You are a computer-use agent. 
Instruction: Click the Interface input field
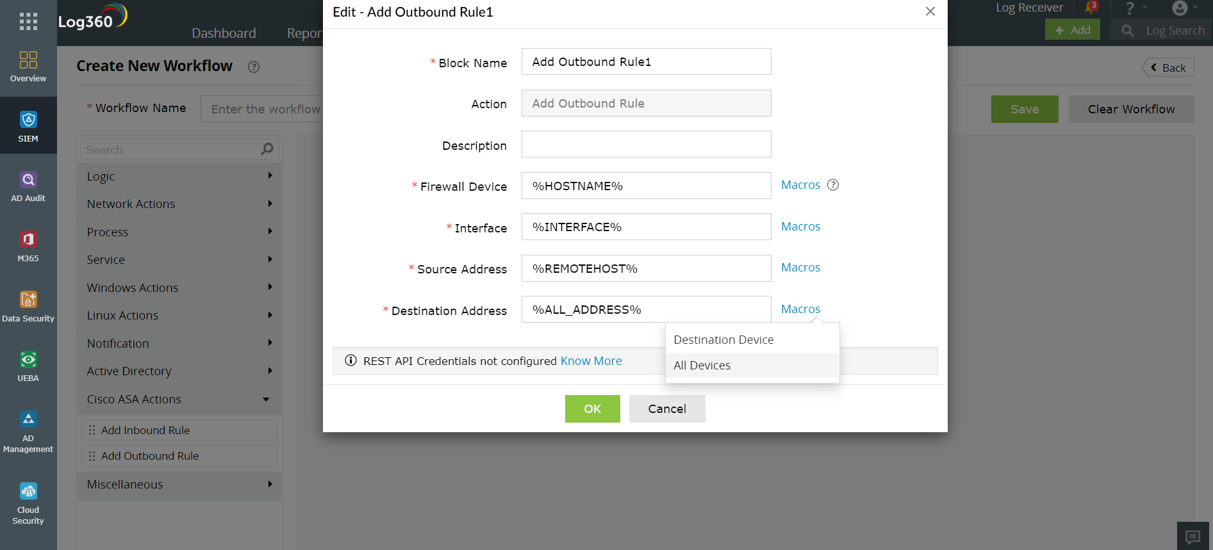(646, 227)
